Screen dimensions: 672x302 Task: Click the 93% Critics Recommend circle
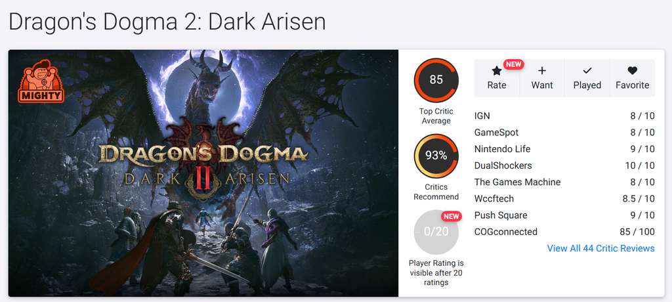click(436, 156)
